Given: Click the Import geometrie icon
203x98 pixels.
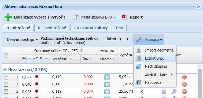Looking at the screenshot, I should click(x=139, y=50).
